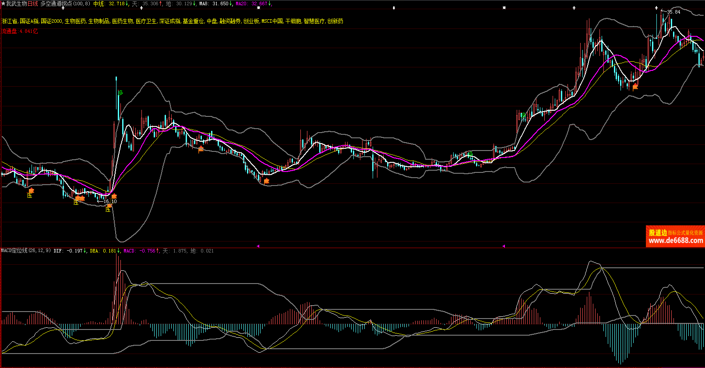
Task: Click the left magenta triangle above the MACD panel
Action: pyautogui.click(x=258, y=246)
